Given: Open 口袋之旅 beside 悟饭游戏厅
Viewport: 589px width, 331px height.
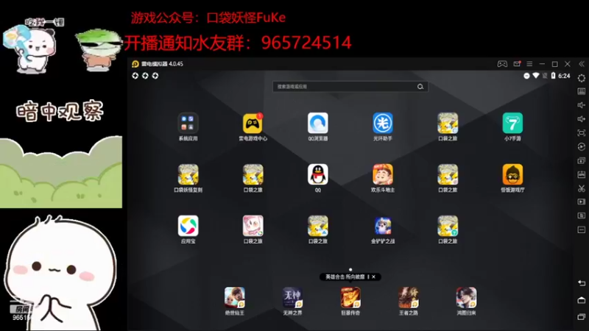Looking at the screenshot, I should tap(448, 174).
